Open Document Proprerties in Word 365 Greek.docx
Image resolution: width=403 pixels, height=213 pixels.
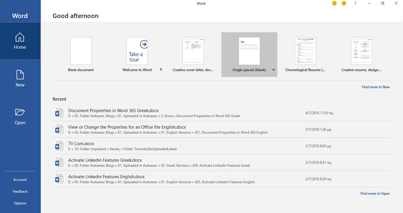click(113, 111)
